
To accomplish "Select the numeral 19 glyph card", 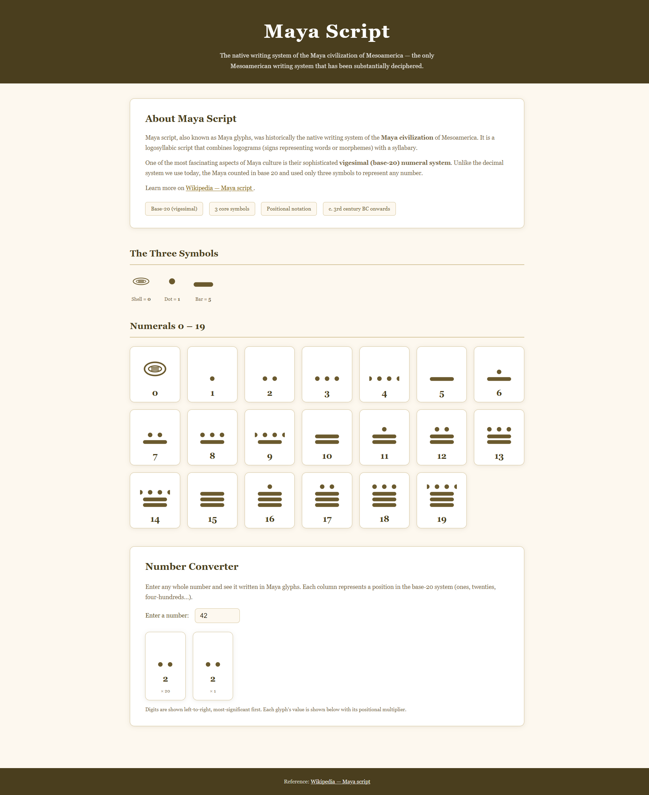I will 442,500.
